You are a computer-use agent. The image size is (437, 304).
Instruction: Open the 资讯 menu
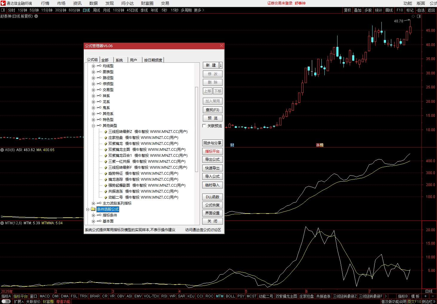[x=77, y=3]
